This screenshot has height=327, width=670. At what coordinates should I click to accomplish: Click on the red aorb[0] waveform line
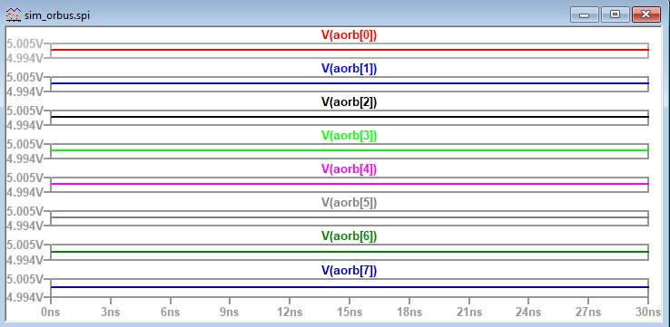[350, 50]
